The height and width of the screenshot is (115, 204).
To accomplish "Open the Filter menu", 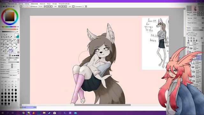I will pyautogui.click(x=42, y=4).
